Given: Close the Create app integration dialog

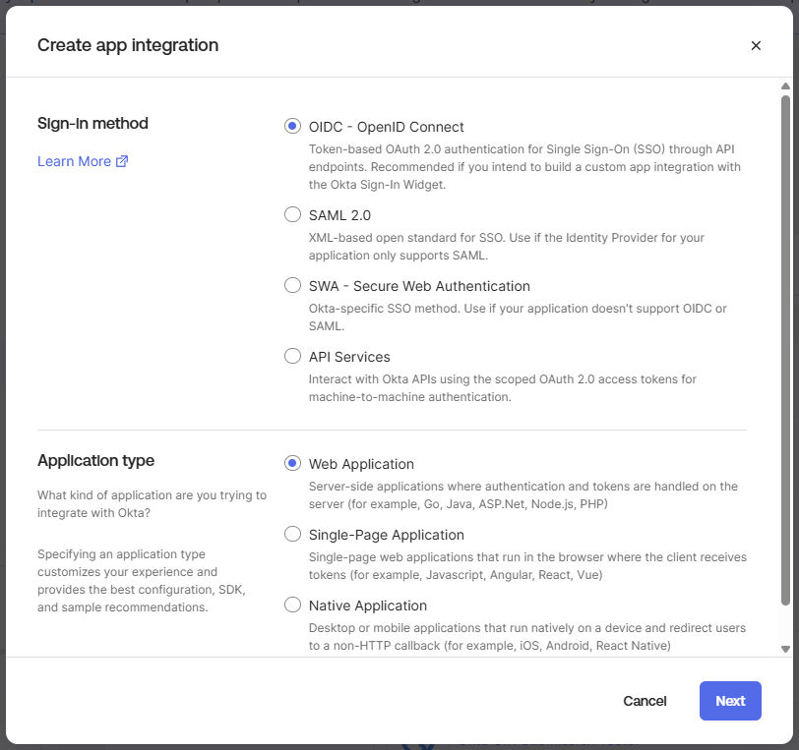Looking at the screenshot, I should (x=756, y=46).
